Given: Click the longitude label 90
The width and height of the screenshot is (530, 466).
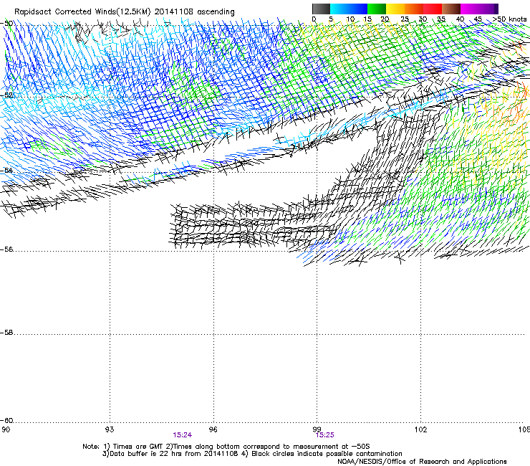Looking at the screenshot, I should pos(6,429).
